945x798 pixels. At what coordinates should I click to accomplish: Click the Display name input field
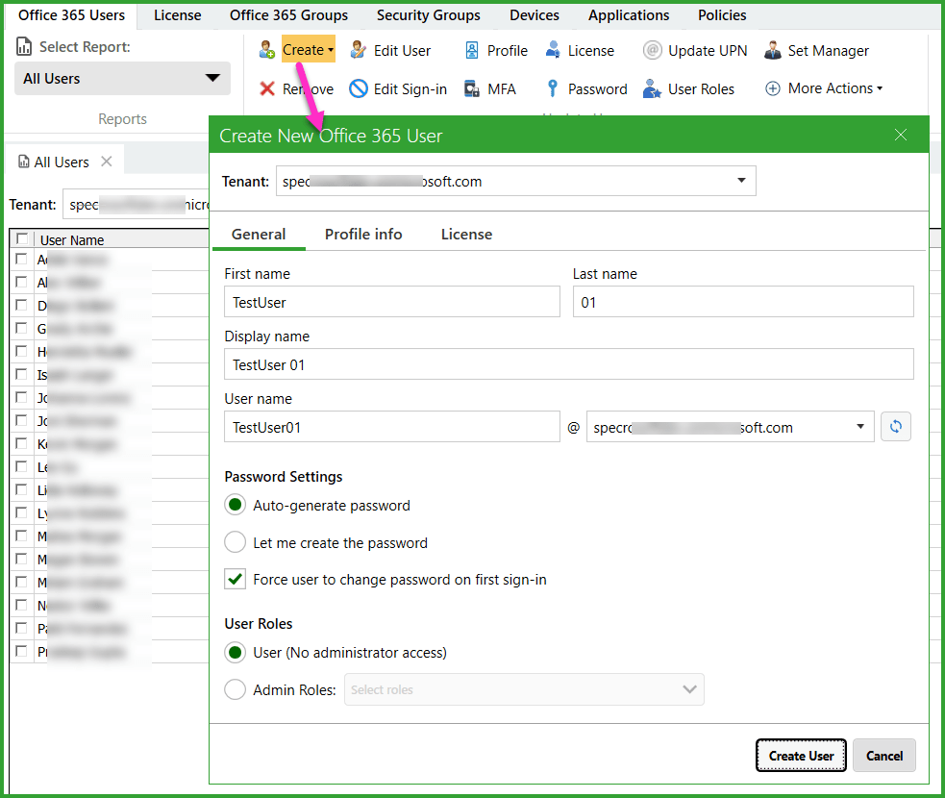click(569, 364)
